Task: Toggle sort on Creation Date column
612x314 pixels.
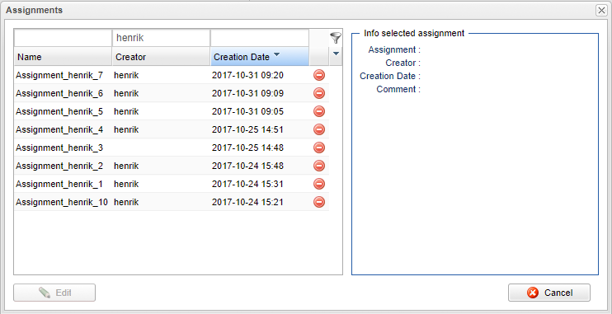Action: coord(260,57)
